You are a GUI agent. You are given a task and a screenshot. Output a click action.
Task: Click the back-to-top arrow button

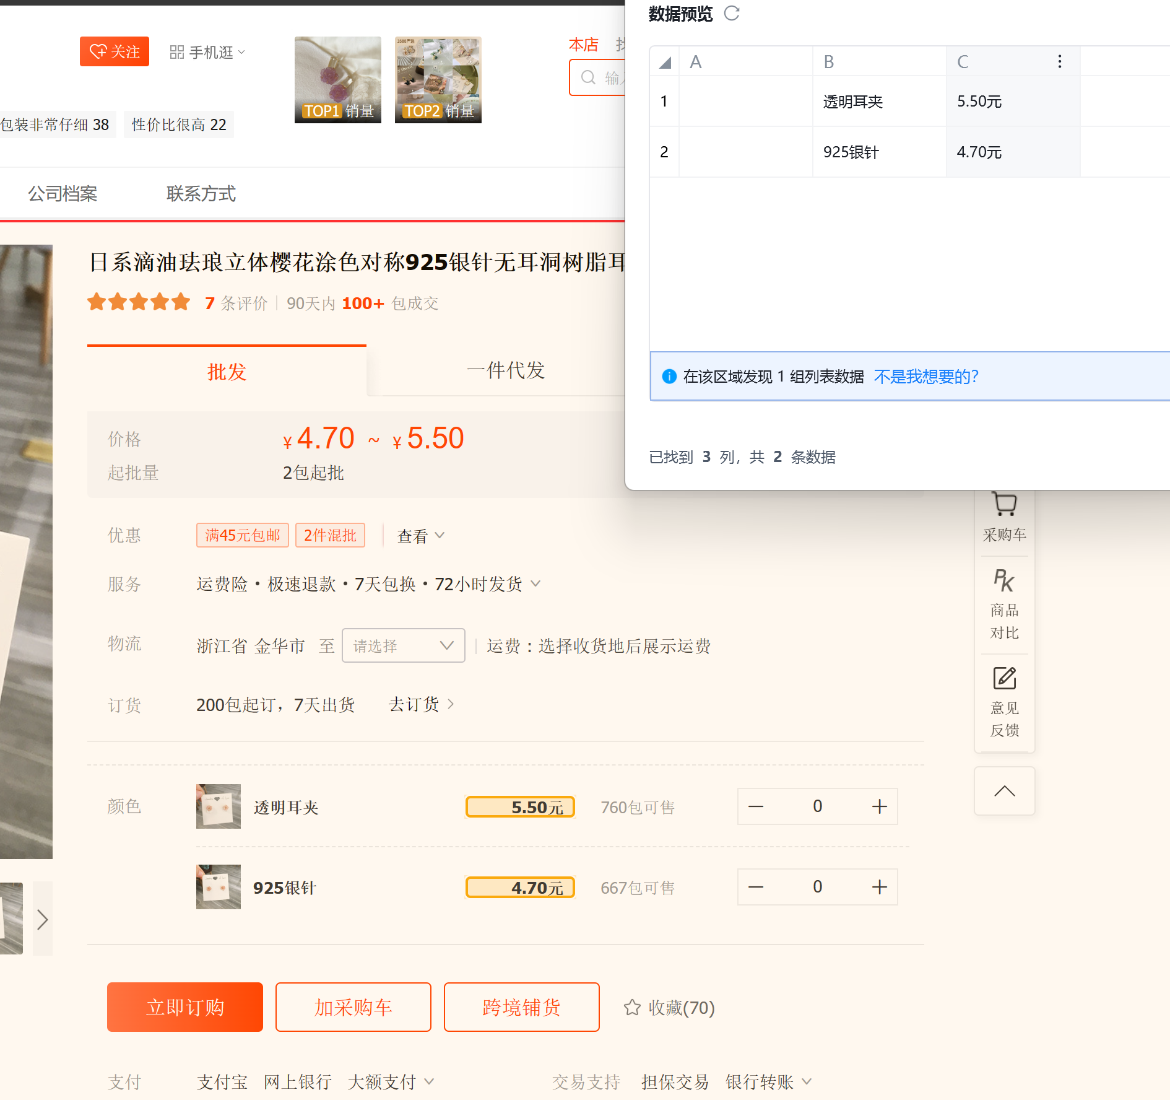(x=1004, y=791)
